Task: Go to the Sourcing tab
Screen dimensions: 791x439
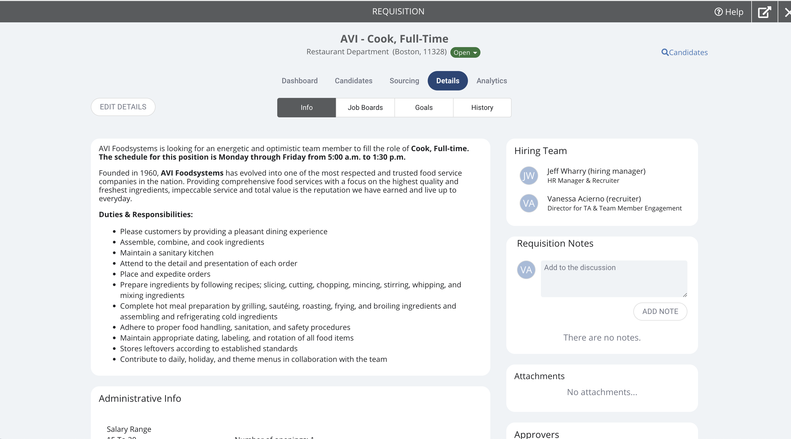Action: pos(404,81)
